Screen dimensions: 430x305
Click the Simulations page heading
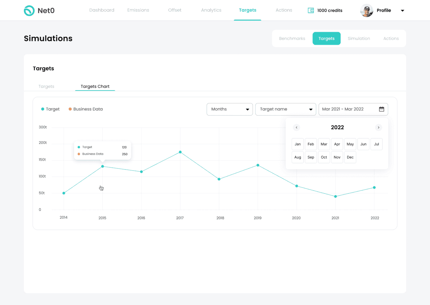point(48,39)
